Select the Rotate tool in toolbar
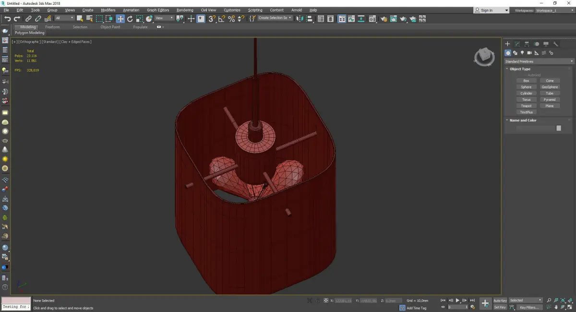This screenshot has height=312, width=576. [130, 19]
